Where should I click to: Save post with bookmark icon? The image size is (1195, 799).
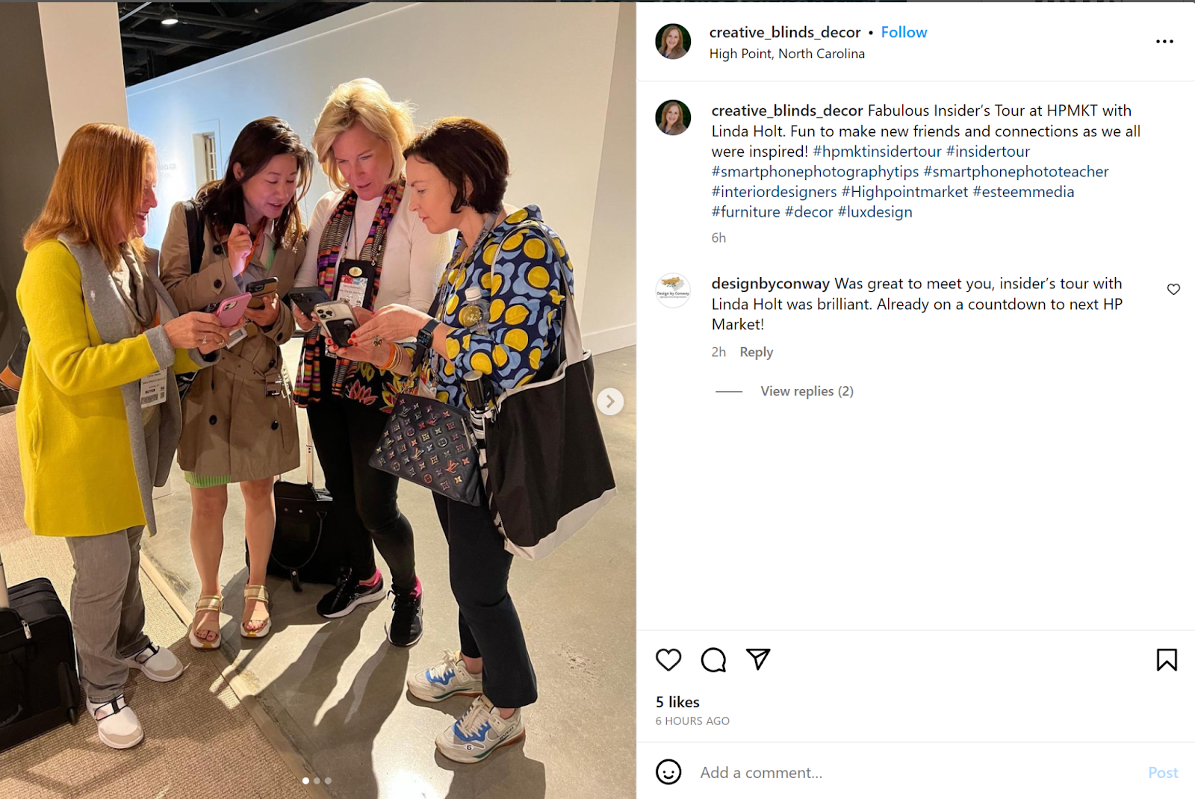[1167, 660]
